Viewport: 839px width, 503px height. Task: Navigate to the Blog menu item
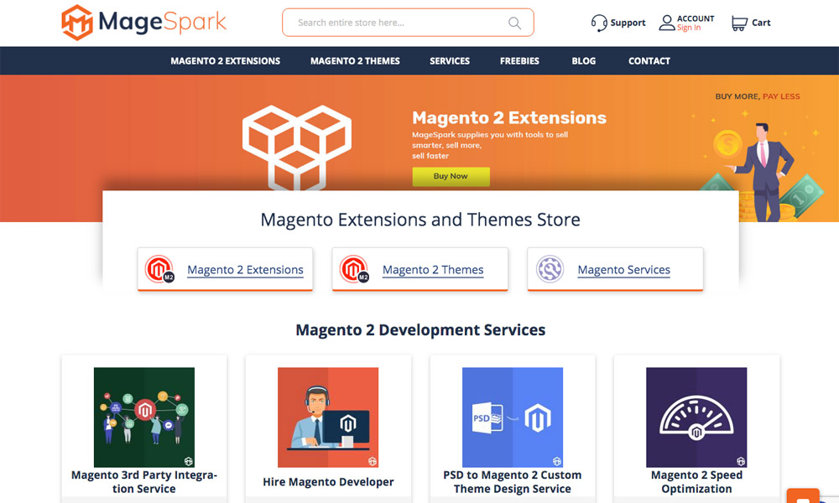coord(583,60)
